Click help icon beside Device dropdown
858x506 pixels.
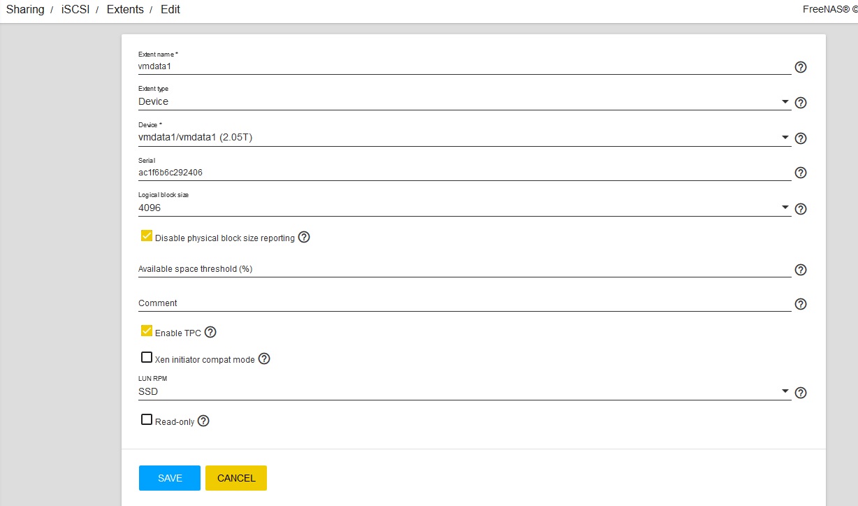(801, 138)
